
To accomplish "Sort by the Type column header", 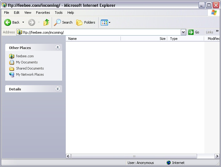I will [186, 39].
